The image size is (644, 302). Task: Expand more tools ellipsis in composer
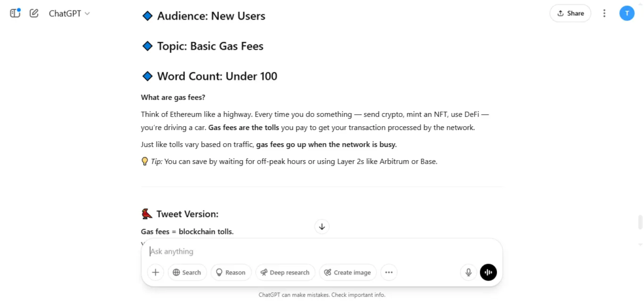click(389, 272)
